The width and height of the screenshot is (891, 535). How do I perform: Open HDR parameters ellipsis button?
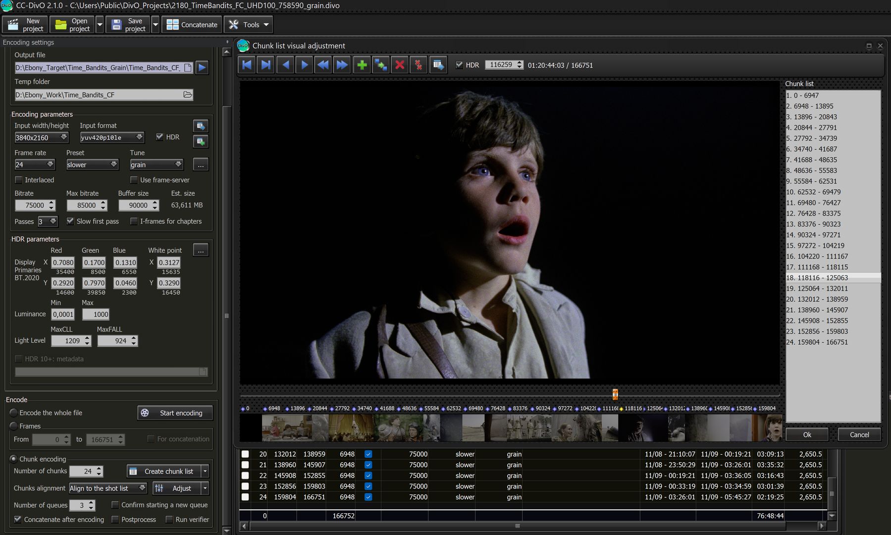[201, 250]
